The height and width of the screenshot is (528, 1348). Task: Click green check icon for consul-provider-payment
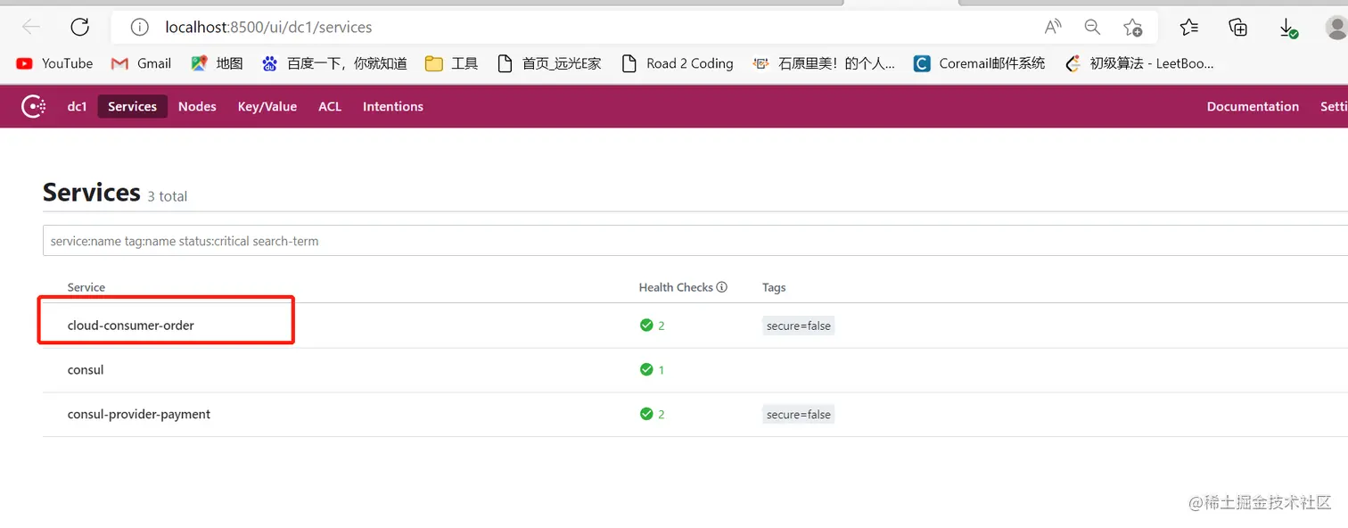646,415
